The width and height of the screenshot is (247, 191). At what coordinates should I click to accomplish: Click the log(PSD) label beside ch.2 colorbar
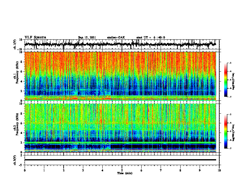coord(233,132)
